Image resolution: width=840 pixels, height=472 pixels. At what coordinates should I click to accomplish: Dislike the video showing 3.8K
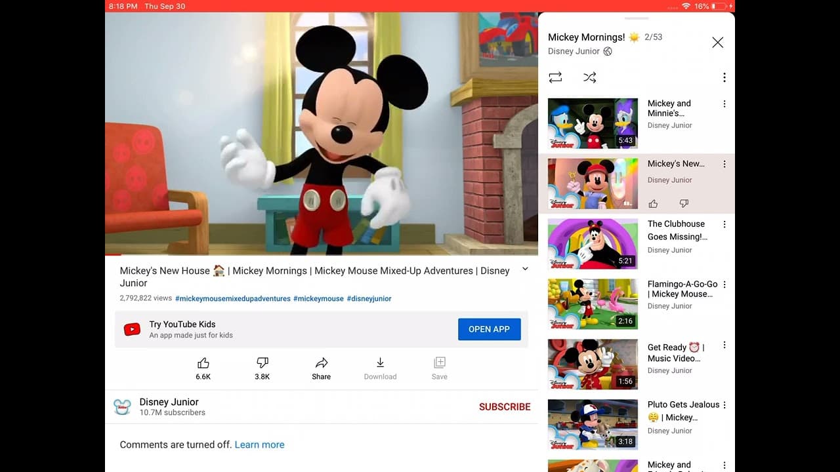click(x=262, y=363)
